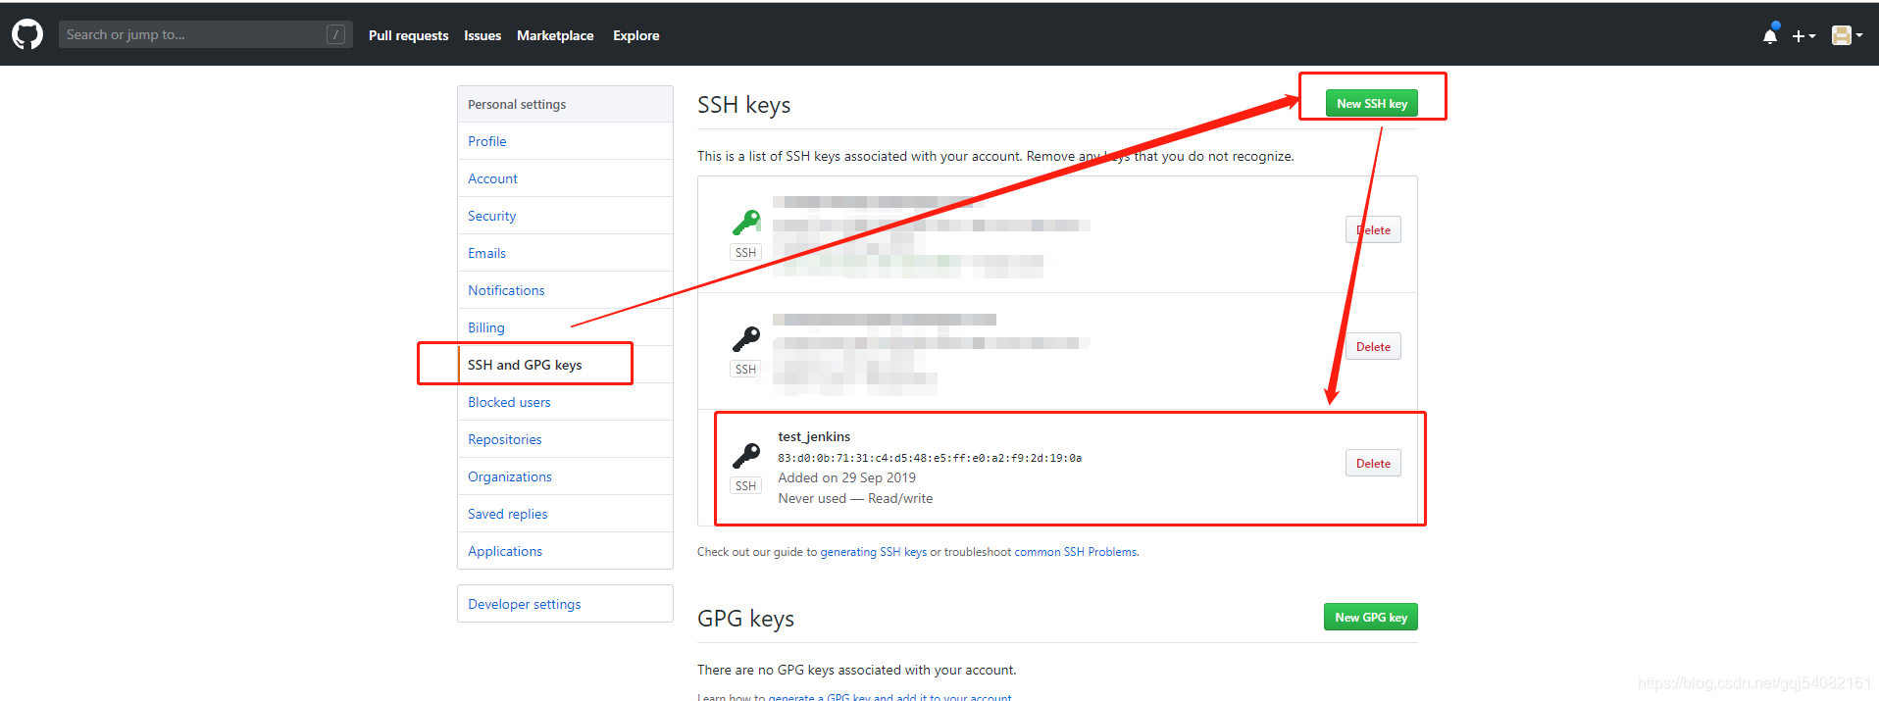This screenshot has width=1879, height=701.
Task: Delete the test_jenkins SSH key
Action: pos(1373,463)
